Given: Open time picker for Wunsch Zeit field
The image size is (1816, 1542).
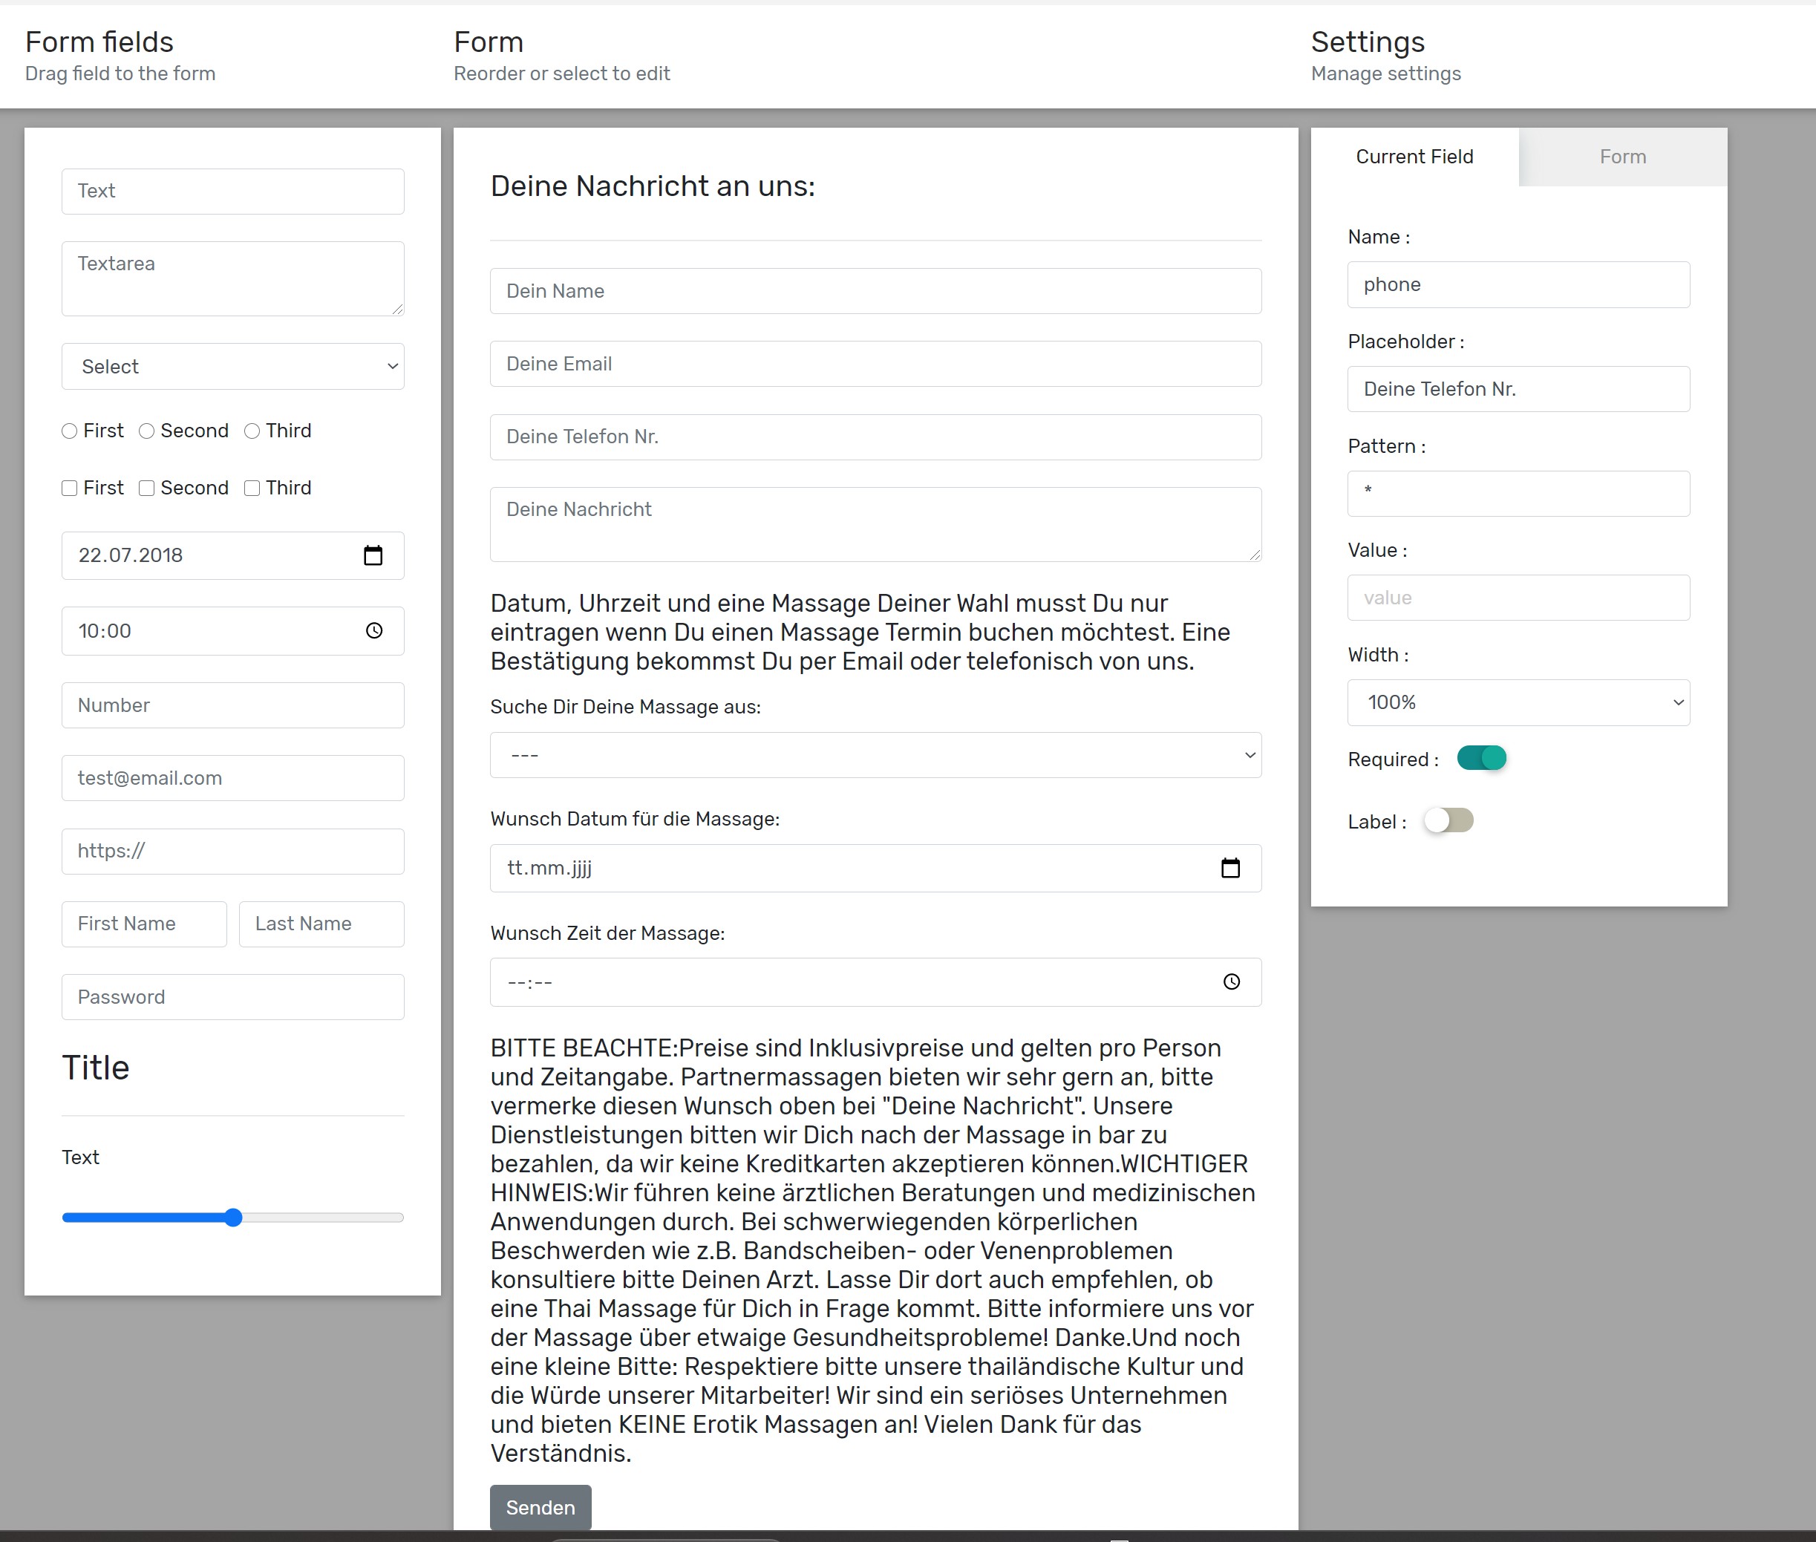Looking at the screenshot, I should click(1231, 981).
